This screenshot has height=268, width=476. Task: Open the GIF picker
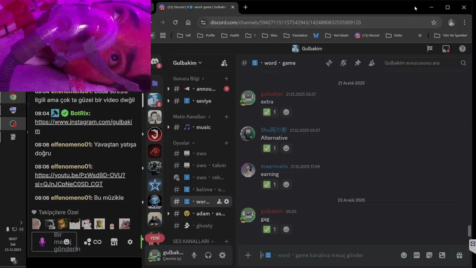pos(416,255)
